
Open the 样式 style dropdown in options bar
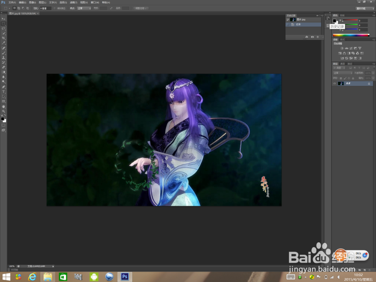coord(84,8)
